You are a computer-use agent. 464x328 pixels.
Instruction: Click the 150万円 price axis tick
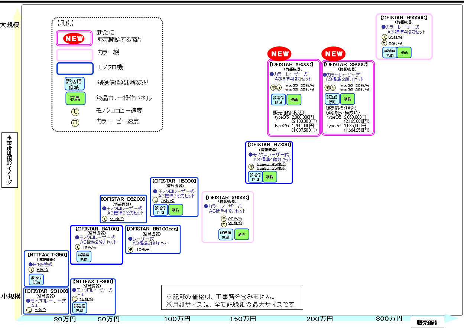(243, 319)
